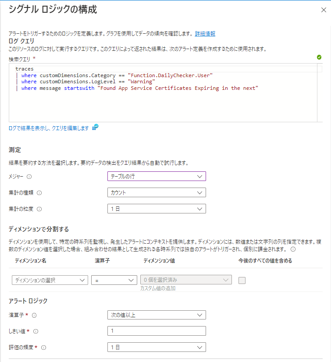This screenshot has height=362, width=331.
Task: Toggle 今後のすべての値を含める checkbox
Action: point(242,280)
